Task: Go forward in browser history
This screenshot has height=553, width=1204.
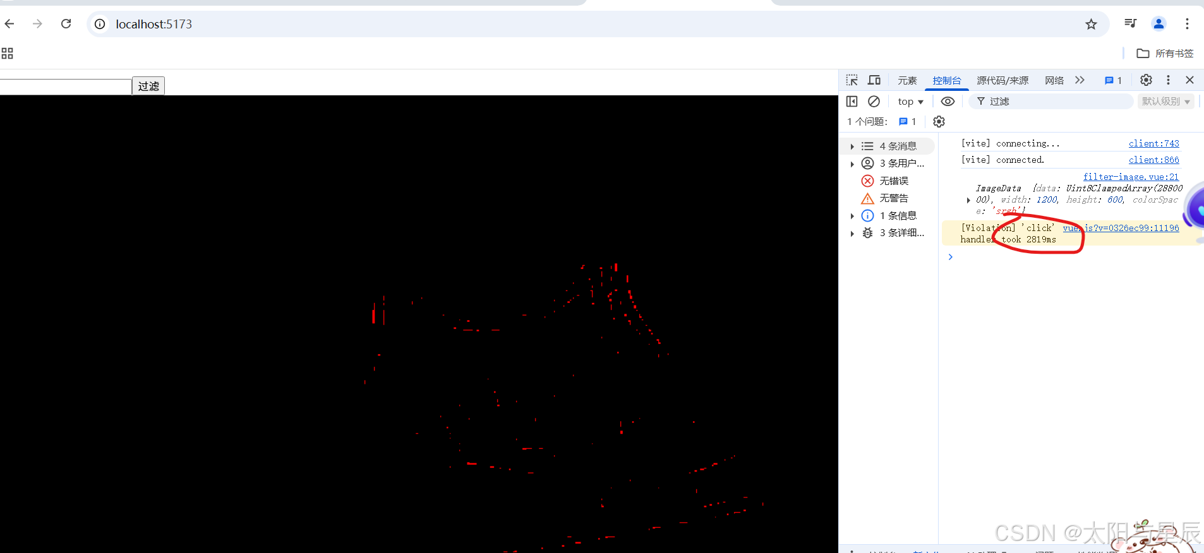Action: [38, 24]
